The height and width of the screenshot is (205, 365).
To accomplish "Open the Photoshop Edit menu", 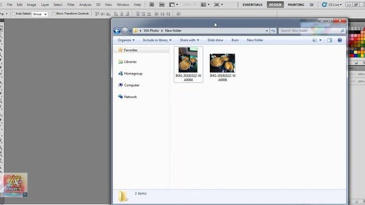I will coord(19,5).
